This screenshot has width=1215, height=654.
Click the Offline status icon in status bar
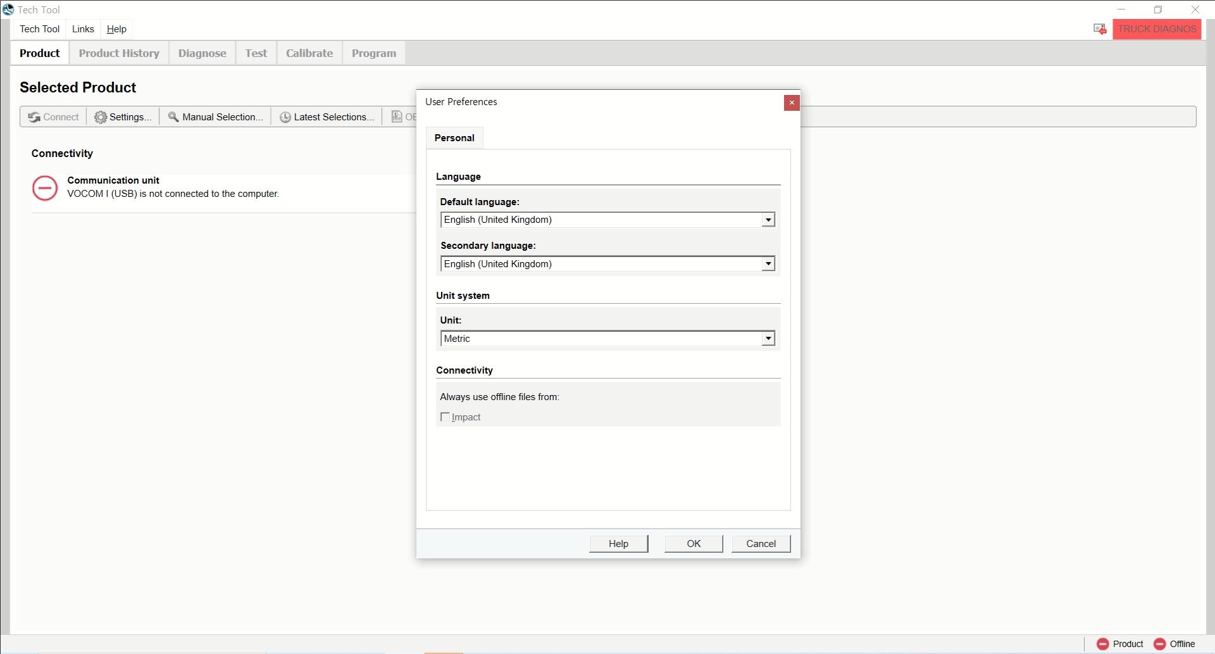pyautogui.click(x=1160, y=644)
